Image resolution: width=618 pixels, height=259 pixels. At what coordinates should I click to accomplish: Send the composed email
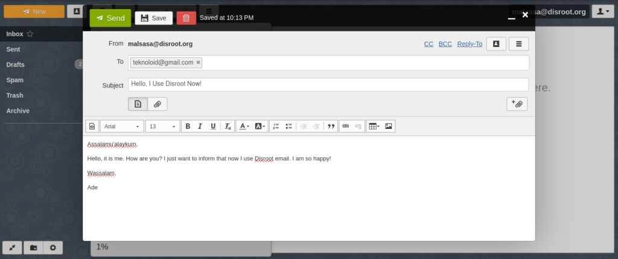pyautogui.click(x=110, y=18)
